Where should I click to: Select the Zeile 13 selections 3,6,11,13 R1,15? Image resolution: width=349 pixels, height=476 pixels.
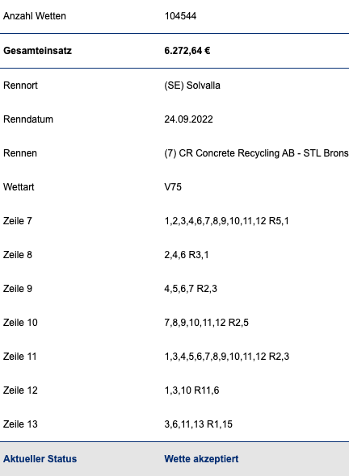[198, 424]
